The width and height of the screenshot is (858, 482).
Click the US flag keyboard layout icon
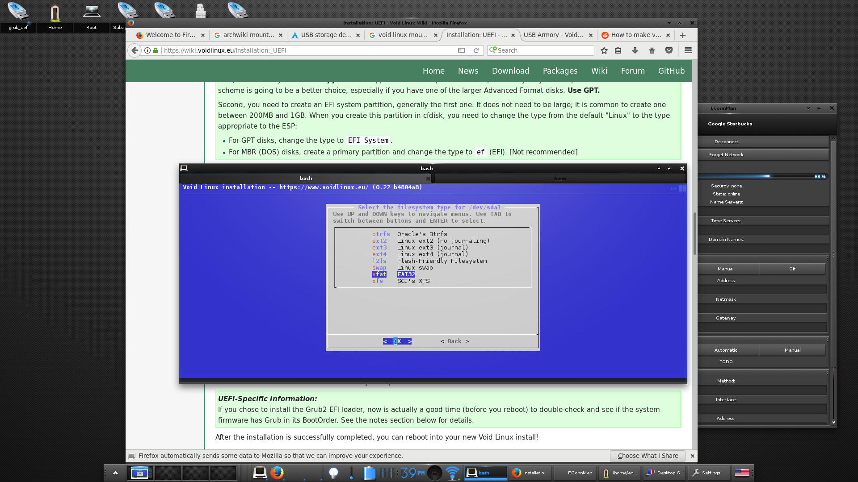[742, 473]
